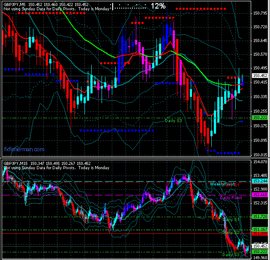Screen dimensions: 270x260
Task: Select the Daily S3 label in M15 chart
Action: [231, 255]
